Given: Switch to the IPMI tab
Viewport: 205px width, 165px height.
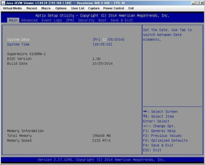Looking at the screenshot, I should pyautogui.click(x=70, y=20).
